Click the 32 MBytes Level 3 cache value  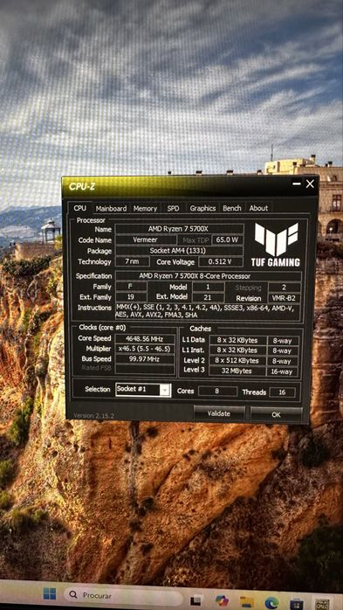click(237, 371)
